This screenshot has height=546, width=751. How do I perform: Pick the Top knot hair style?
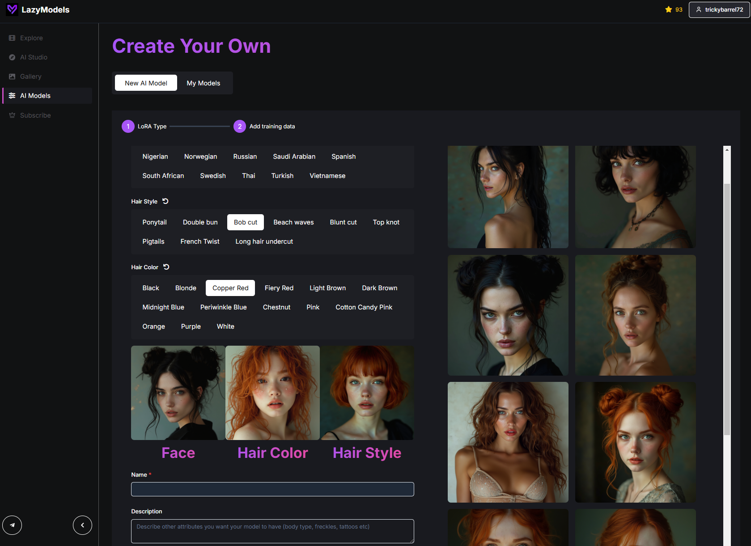pos(386,222)
